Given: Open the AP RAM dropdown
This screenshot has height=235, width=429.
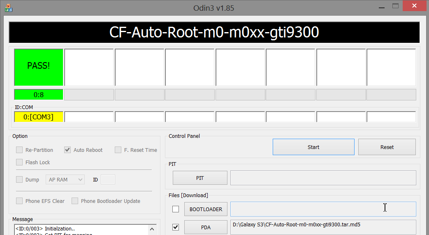Looking at the screenshot, I should pyautogui.click(x=65, y=180).
